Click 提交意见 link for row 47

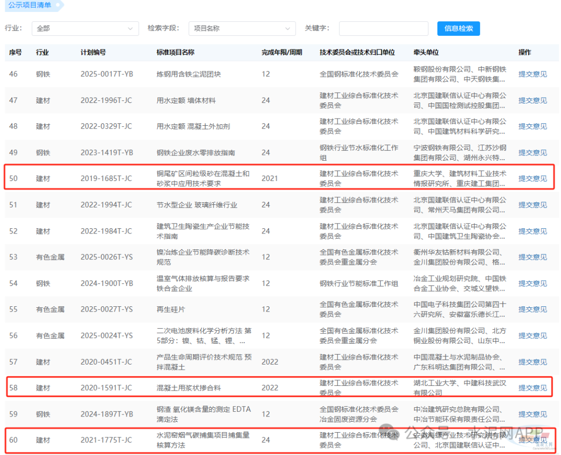pyautogui.click(x=532, y=100)
